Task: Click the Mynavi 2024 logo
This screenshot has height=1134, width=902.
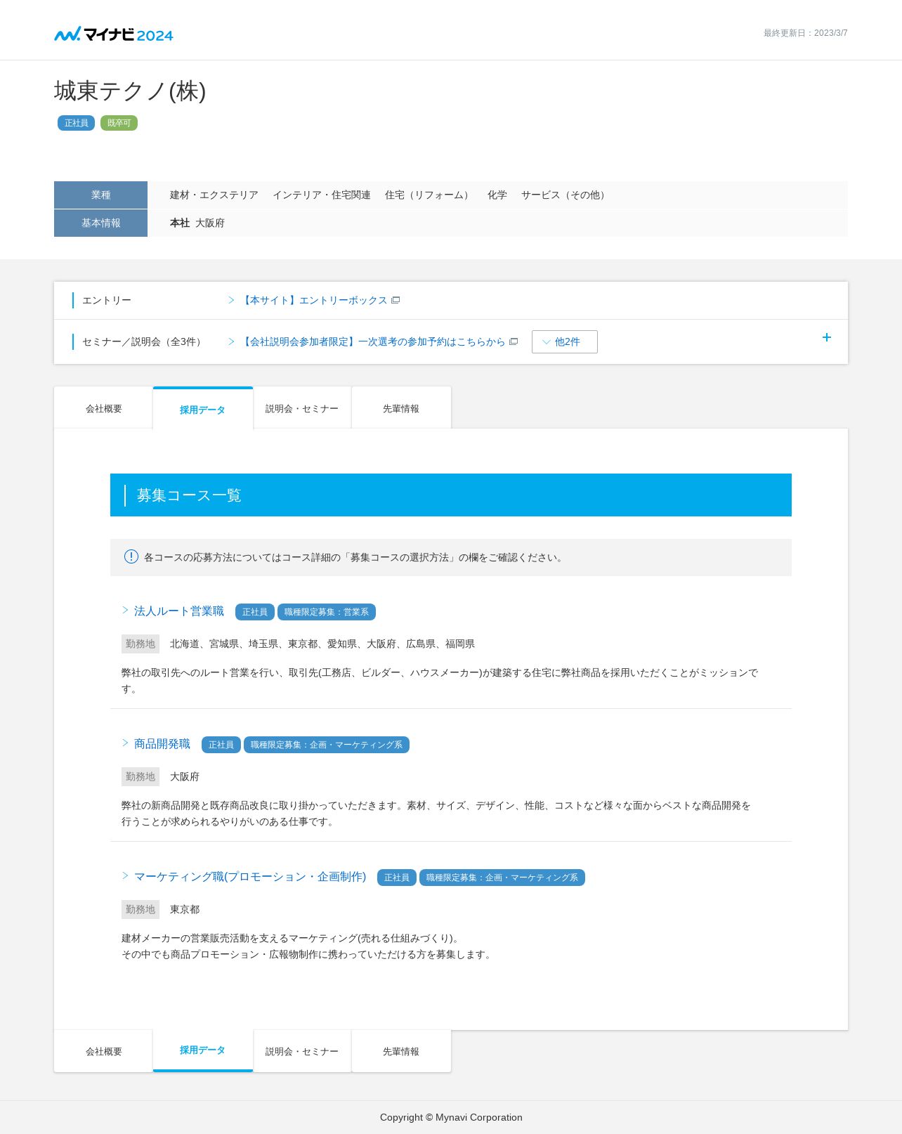Action: tap(114, 34)
